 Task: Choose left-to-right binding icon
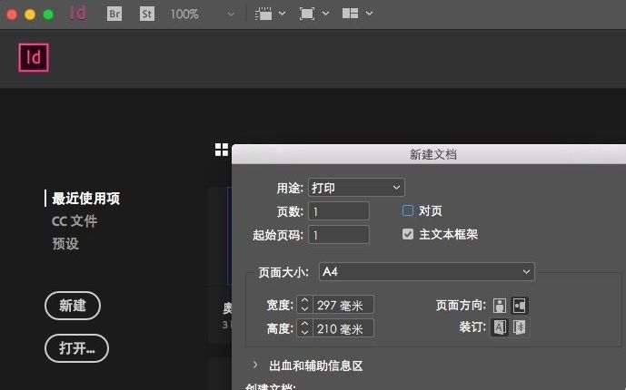click(500, 327)
